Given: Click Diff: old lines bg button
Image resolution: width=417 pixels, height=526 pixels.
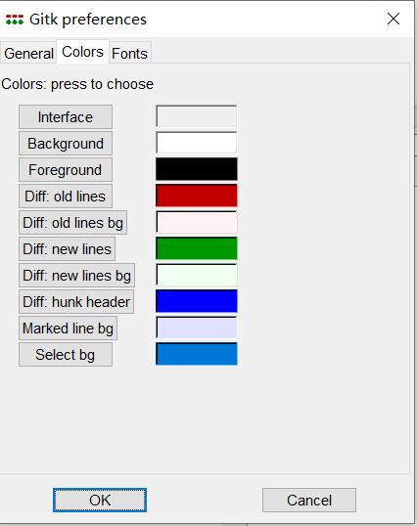Looking at the screenshot, I should (x=72, y=223).
